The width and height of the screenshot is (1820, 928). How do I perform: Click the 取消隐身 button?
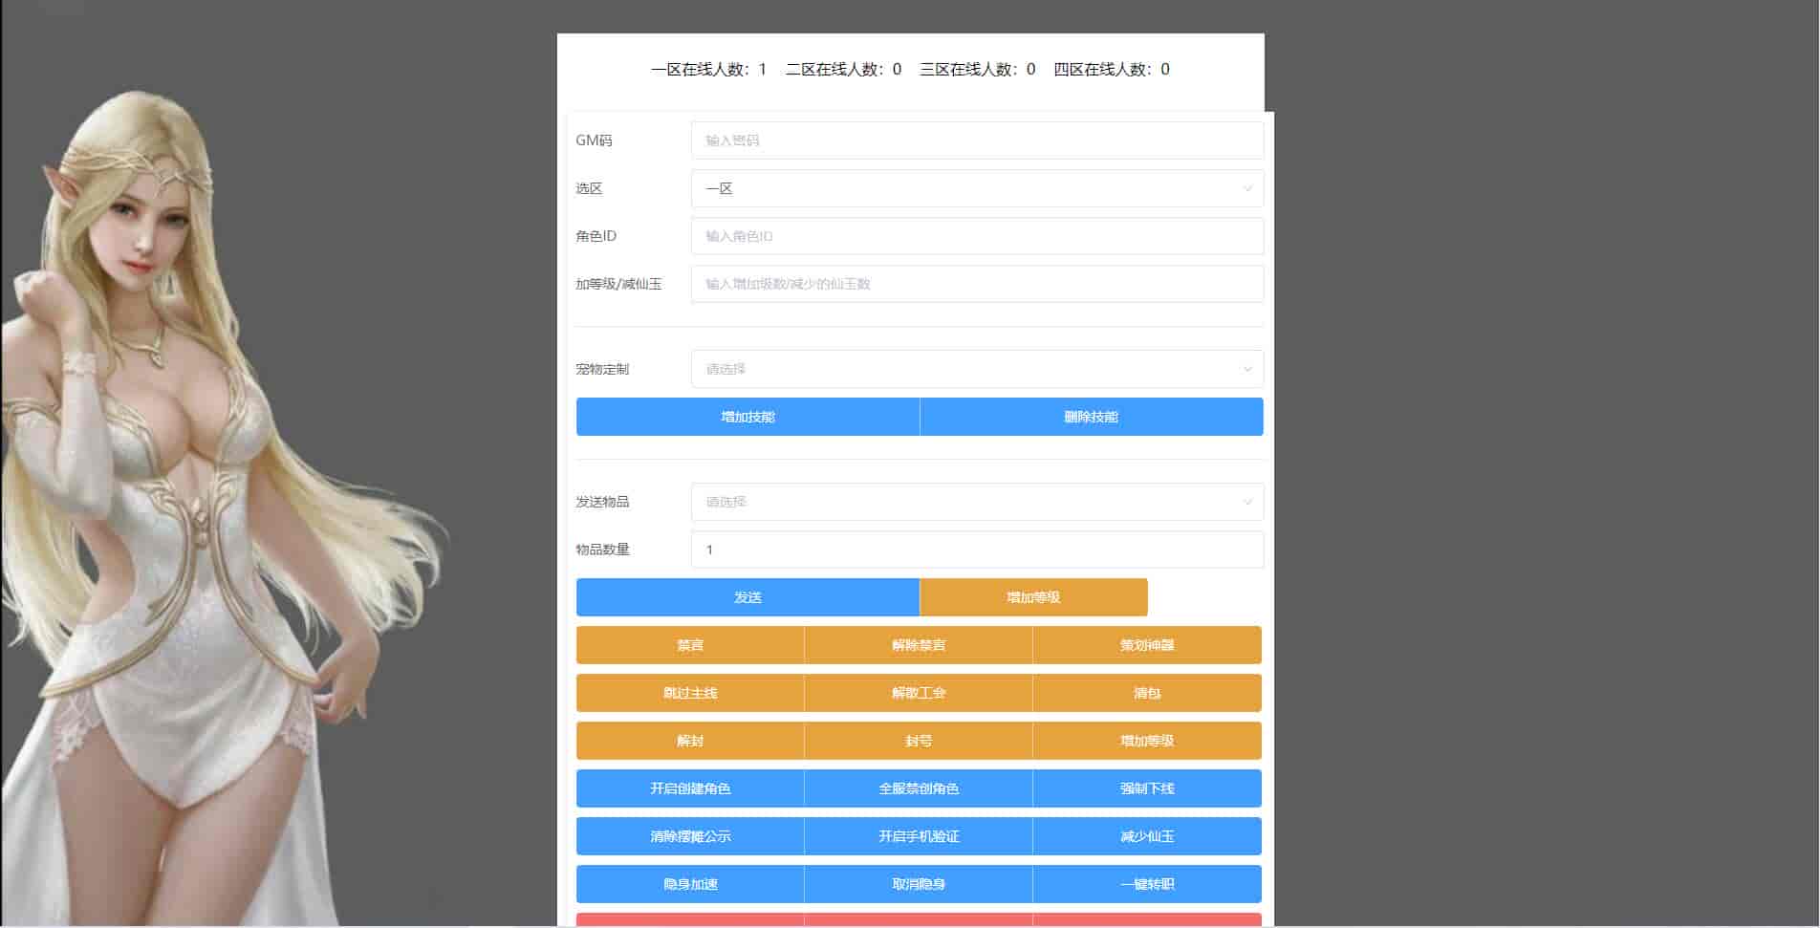tap(919, 884)
